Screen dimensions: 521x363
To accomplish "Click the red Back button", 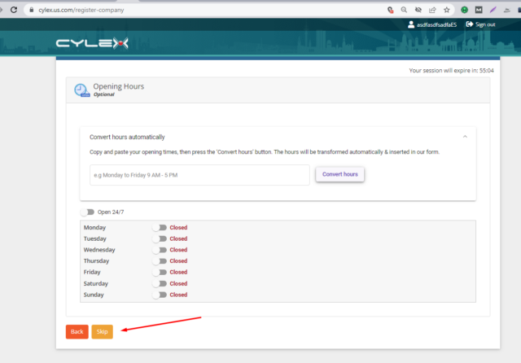I will point(77,332).
